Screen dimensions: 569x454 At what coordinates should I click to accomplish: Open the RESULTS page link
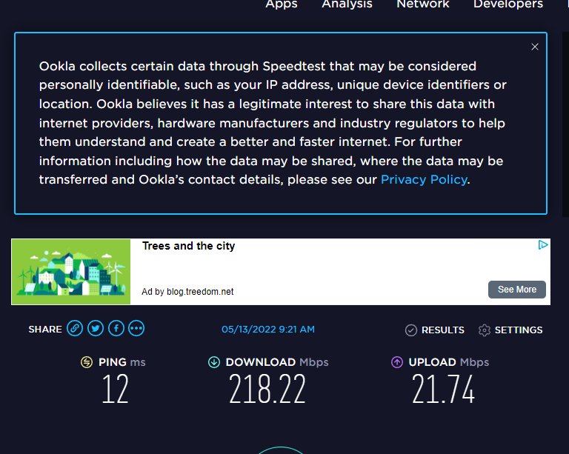coord(443,330)
